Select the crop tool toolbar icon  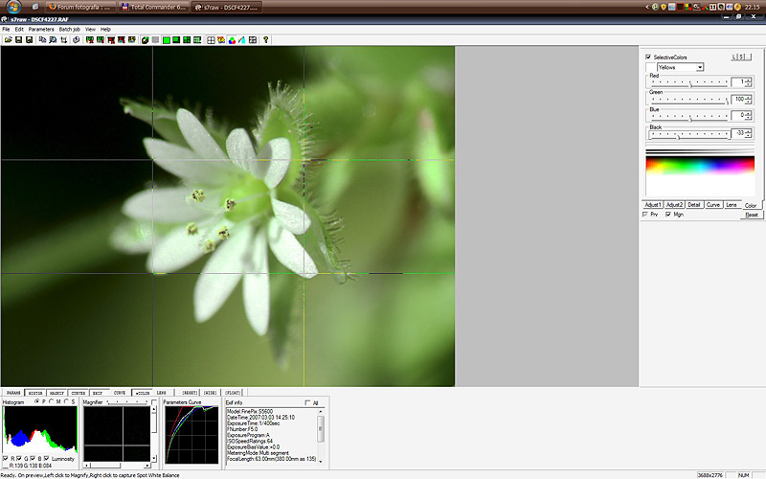pos(64,40)
